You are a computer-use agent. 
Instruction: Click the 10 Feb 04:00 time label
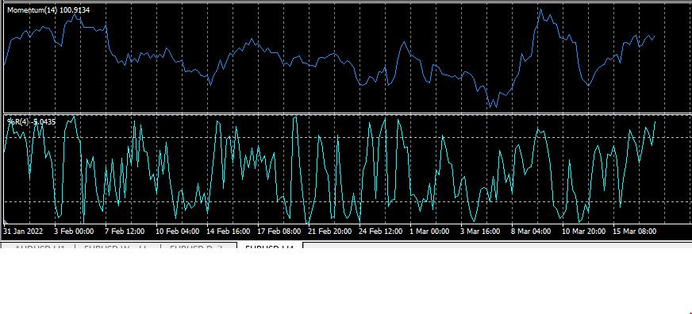point(178,231)
